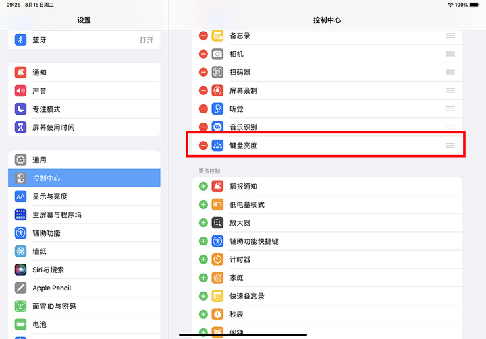Open 通知 settings via the bell icon
This screenshot has height=339, width=486.
[21, 73]
